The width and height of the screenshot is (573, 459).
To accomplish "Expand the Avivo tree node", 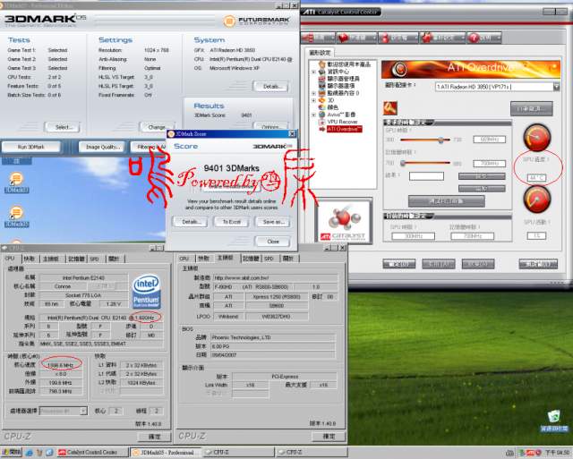I will (x=313, y=115).
